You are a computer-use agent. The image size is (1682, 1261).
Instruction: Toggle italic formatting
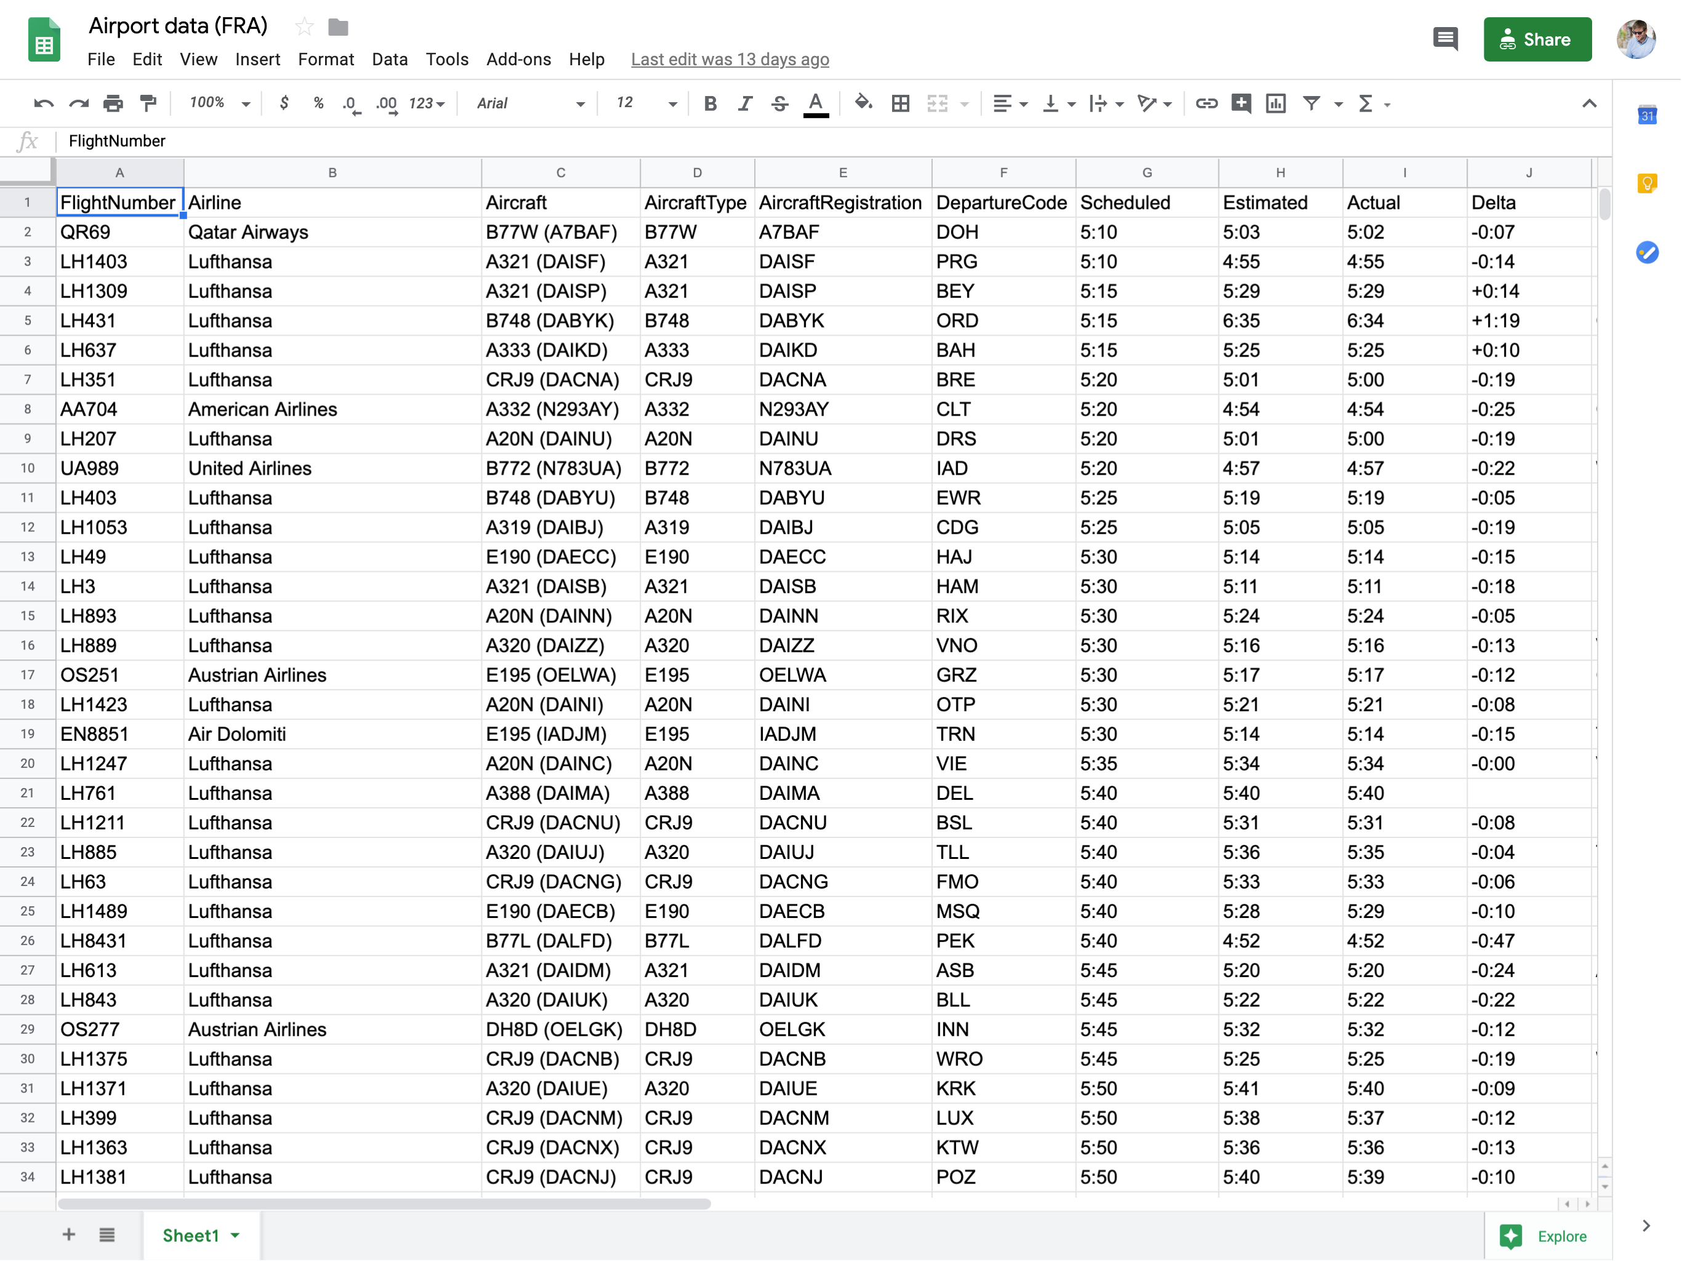(745, 103)
